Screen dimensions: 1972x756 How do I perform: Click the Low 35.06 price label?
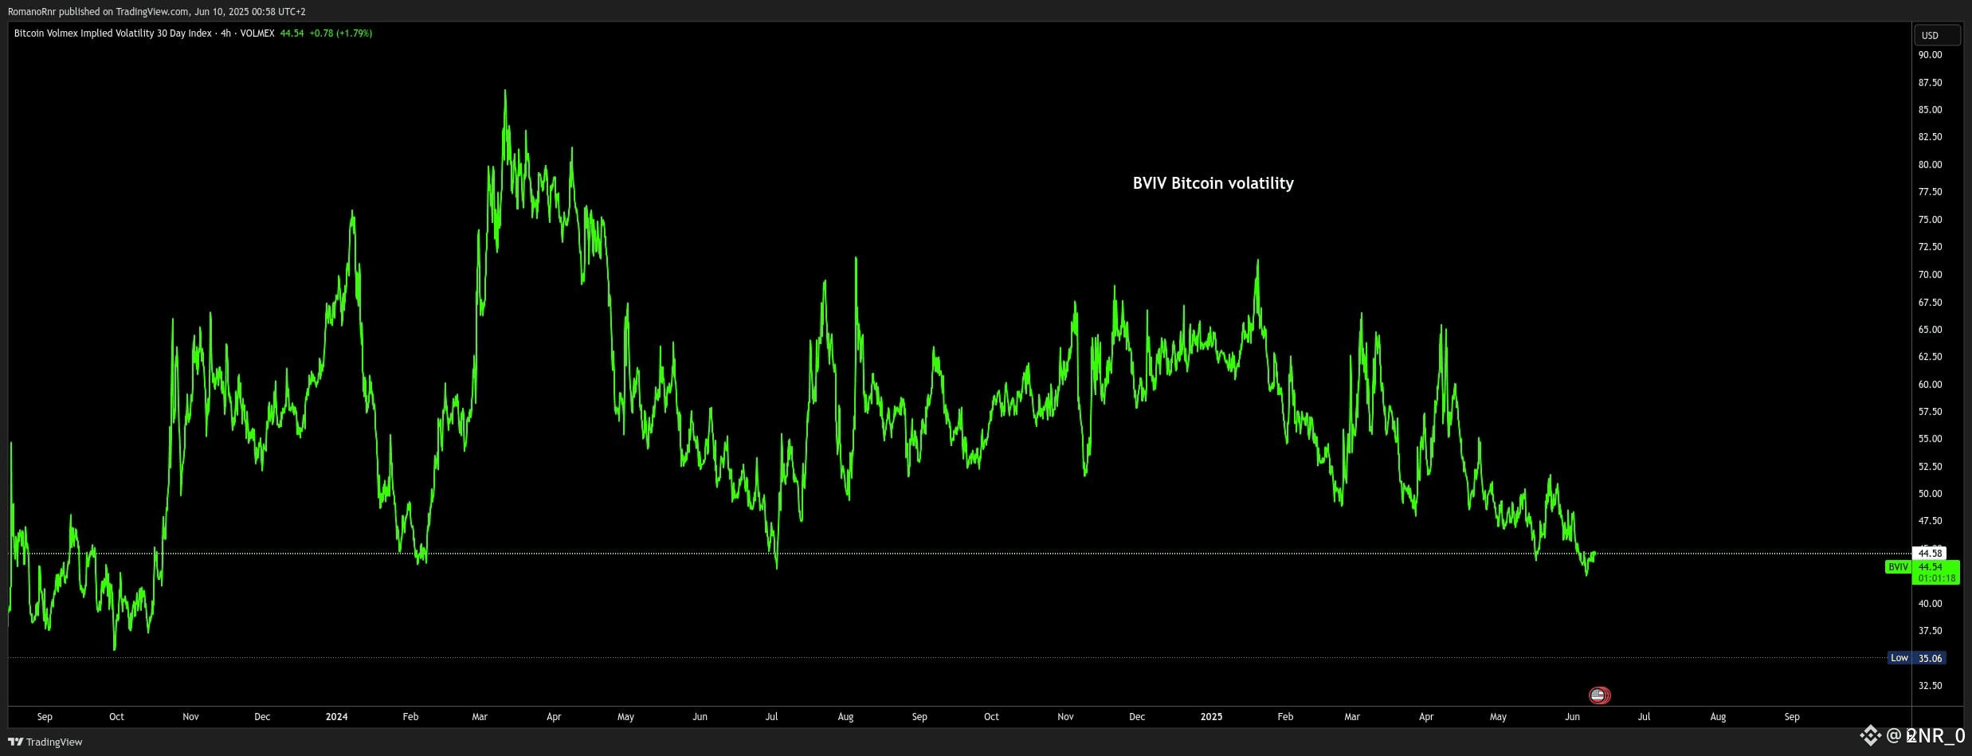pos(1917,658)
